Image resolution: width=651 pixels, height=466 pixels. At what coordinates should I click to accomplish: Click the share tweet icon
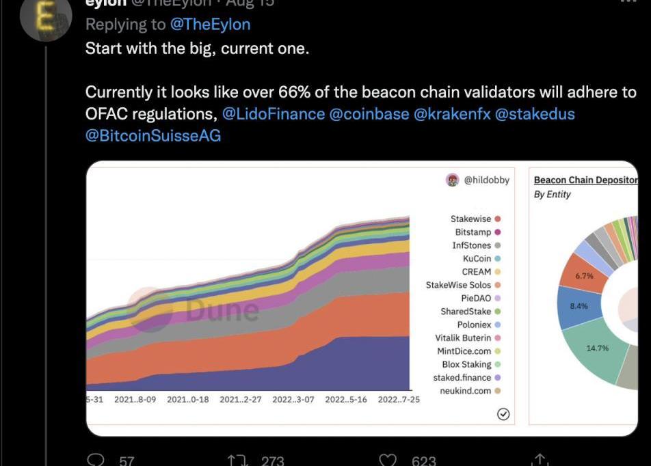point(540,461)
